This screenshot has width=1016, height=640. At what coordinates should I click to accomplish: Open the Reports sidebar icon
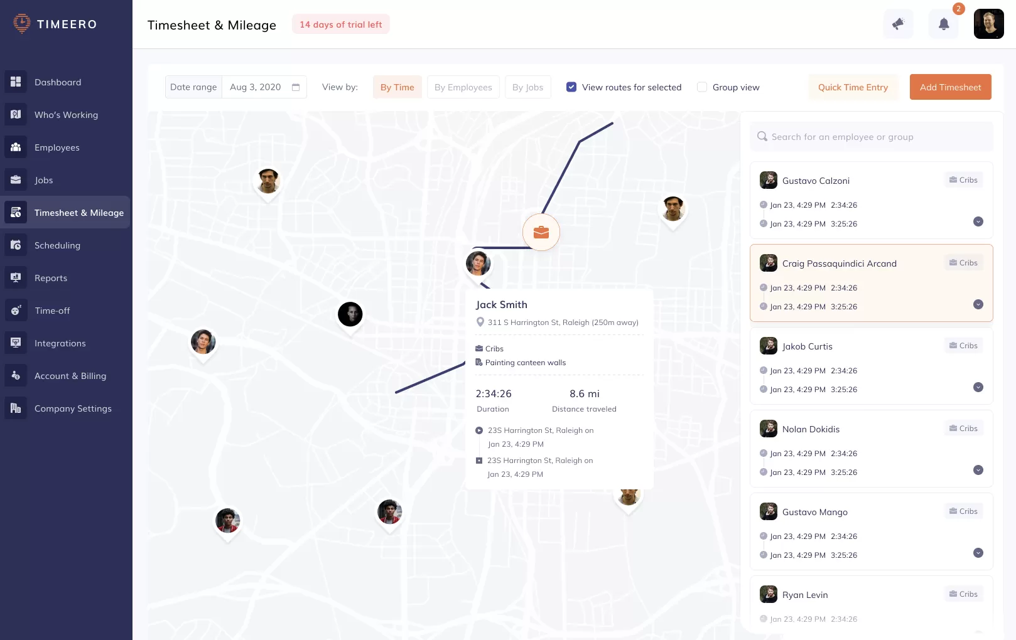click(x=16, y=277)
